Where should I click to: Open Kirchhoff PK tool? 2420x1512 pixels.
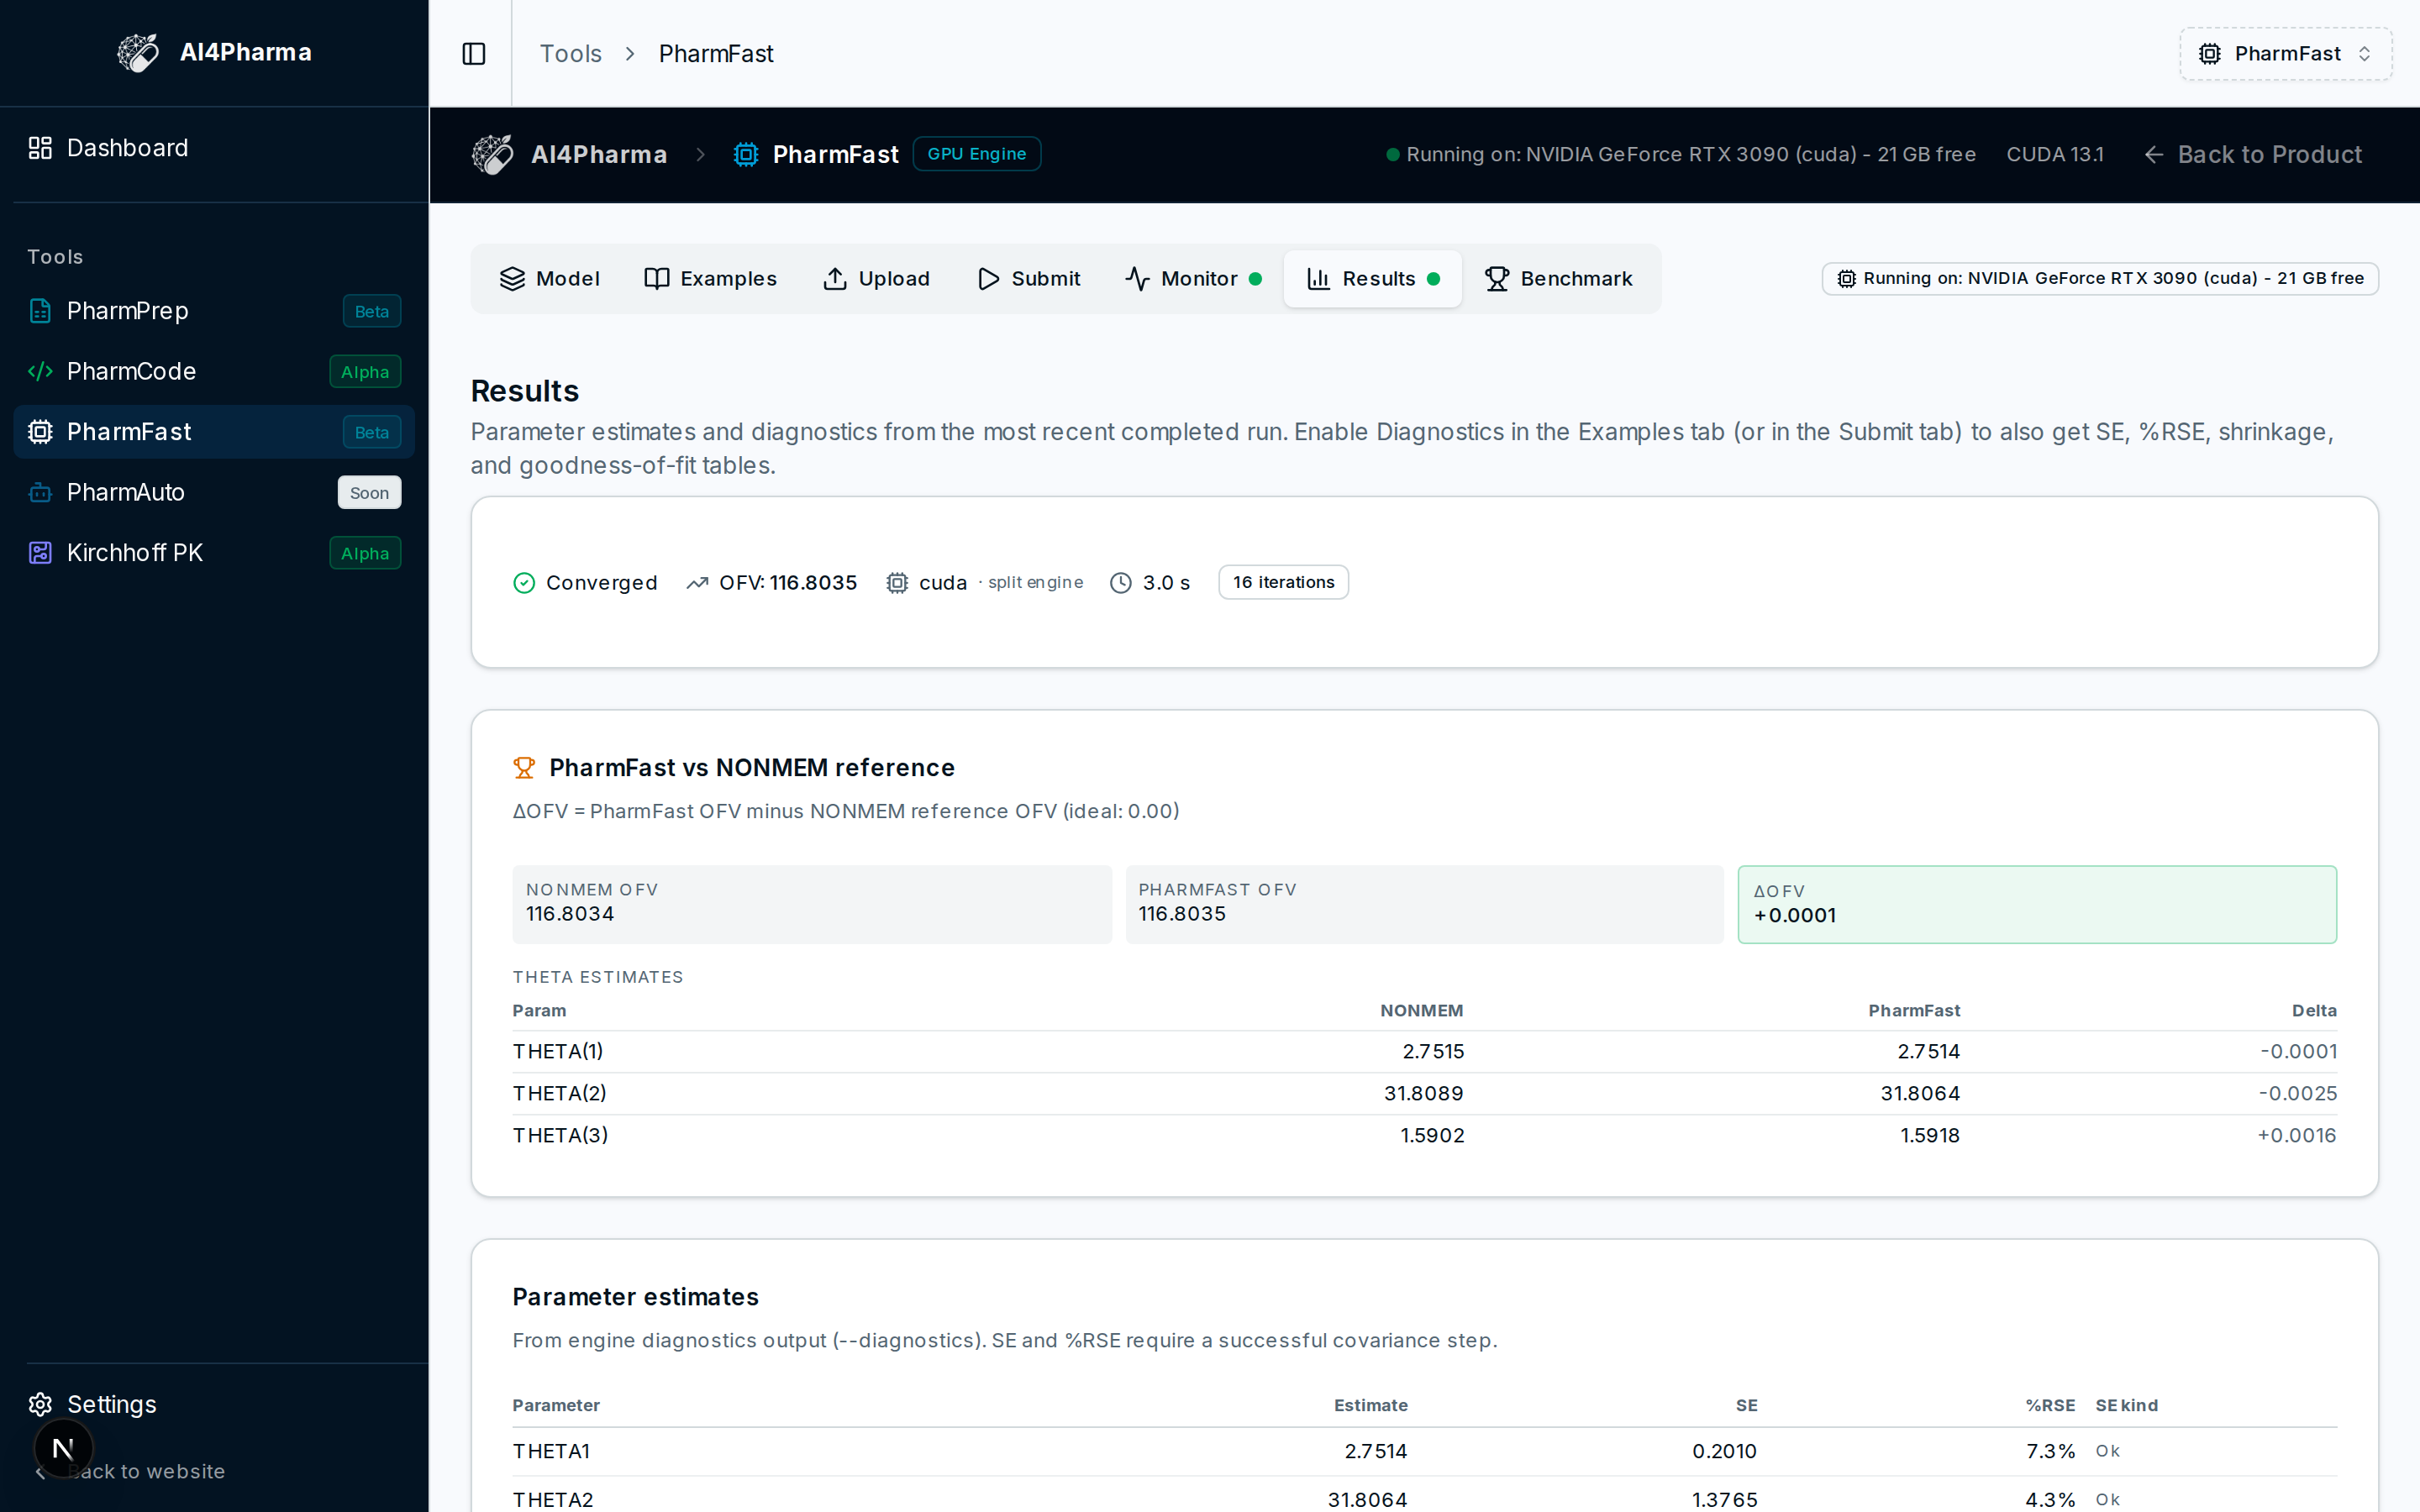pyautogui.click(x=214, y=553)
